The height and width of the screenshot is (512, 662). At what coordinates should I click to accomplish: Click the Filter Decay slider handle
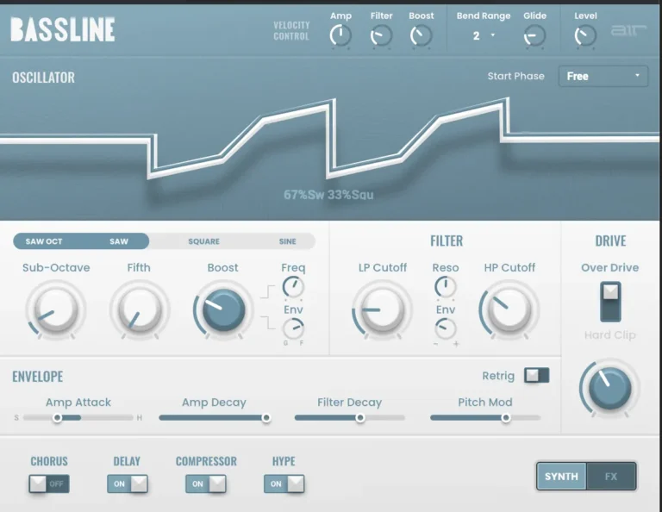pyautogui.click(x=360, y=417)
